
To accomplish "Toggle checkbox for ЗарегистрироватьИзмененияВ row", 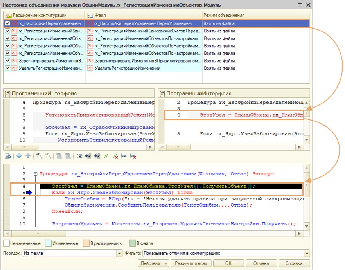I will point(8,61).
